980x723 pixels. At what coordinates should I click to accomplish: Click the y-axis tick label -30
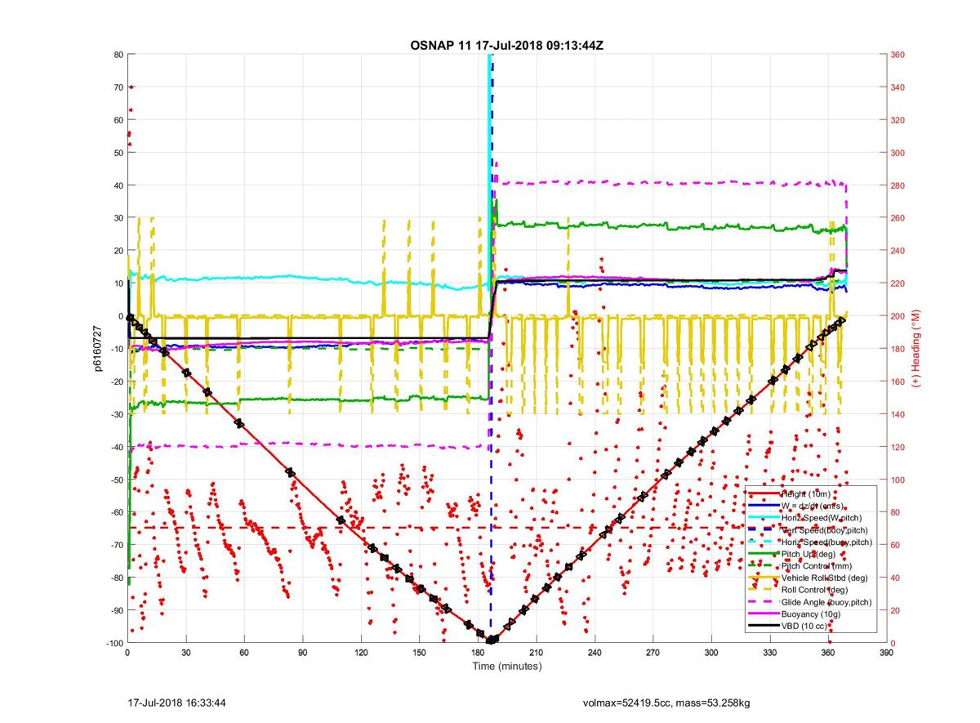click(116, 414)
